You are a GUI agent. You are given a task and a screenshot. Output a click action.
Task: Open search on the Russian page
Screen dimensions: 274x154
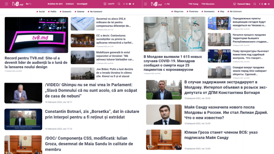[x=255, y=4]
